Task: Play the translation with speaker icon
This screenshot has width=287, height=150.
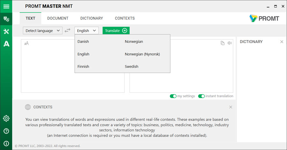Action: point(230,43)
